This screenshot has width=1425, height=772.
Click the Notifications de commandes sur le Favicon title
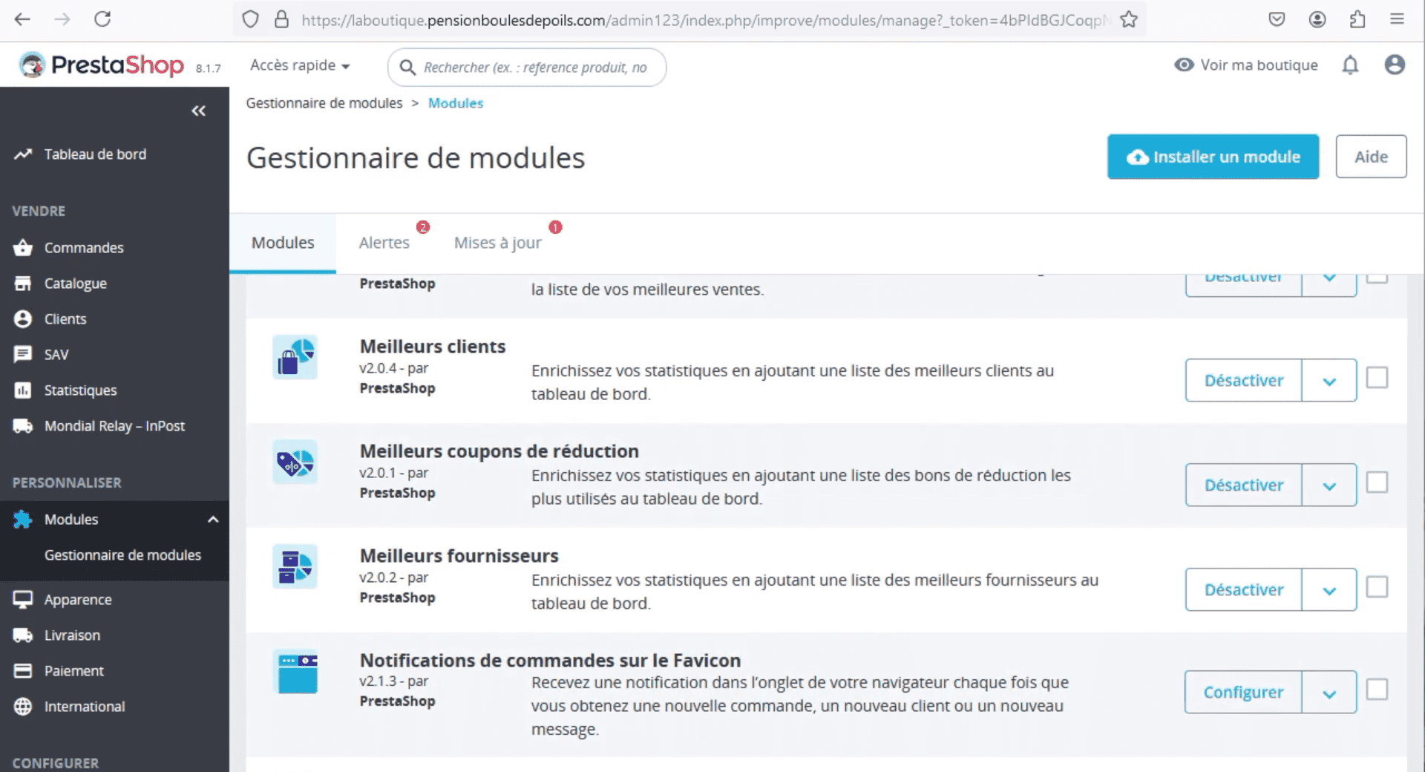point(550,661)
